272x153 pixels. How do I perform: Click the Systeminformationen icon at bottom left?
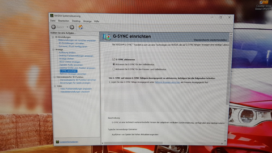(57, 142)
